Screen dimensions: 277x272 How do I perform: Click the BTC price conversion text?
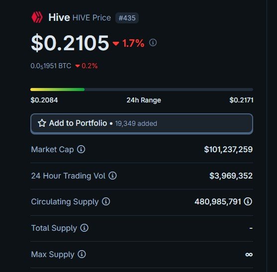click(51, 66)
